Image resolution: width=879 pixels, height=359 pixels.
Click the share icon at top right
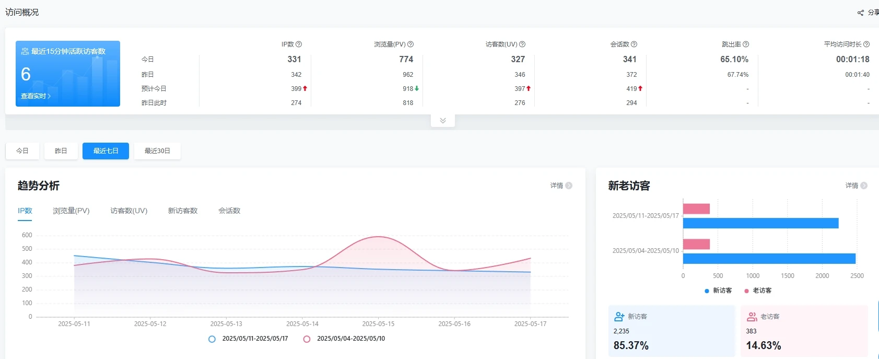[861, 13]
